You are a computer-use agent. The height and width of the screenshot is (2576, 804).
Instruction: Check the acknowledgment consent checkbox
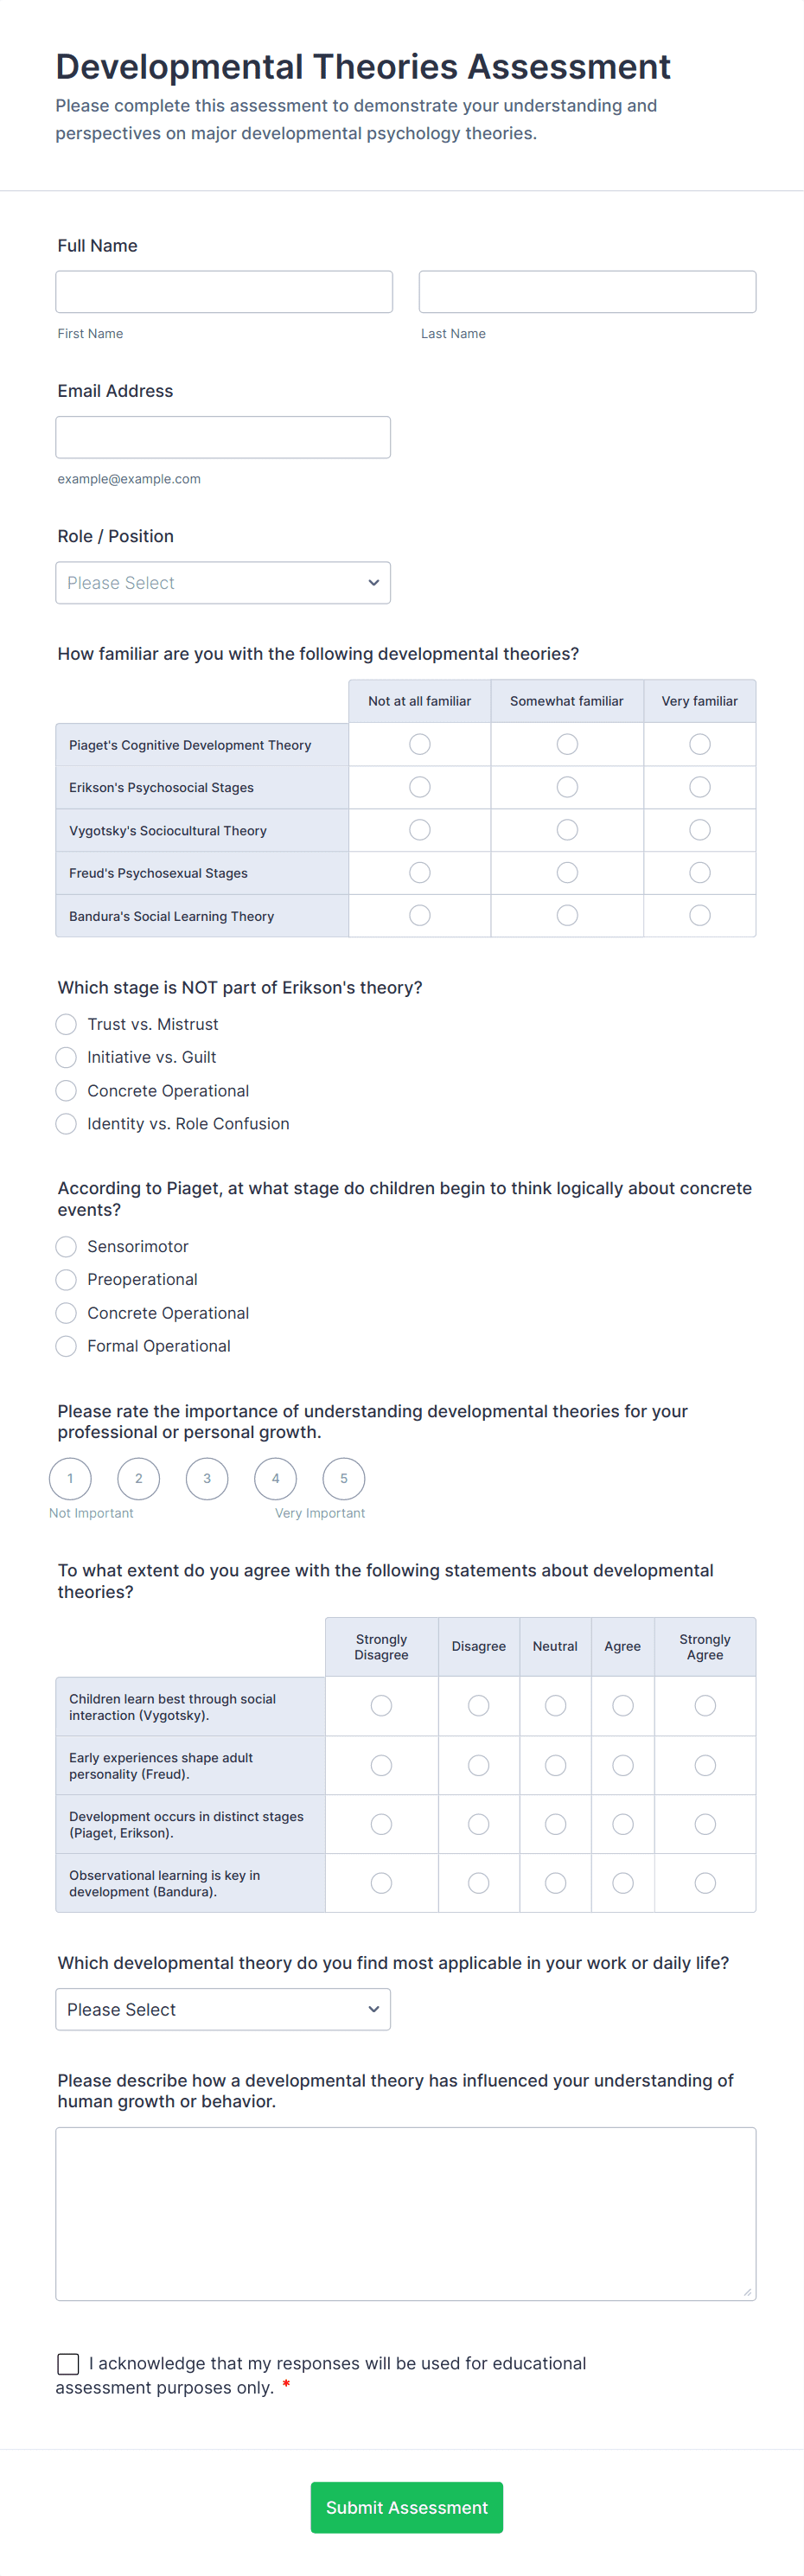pos(67,2363)
